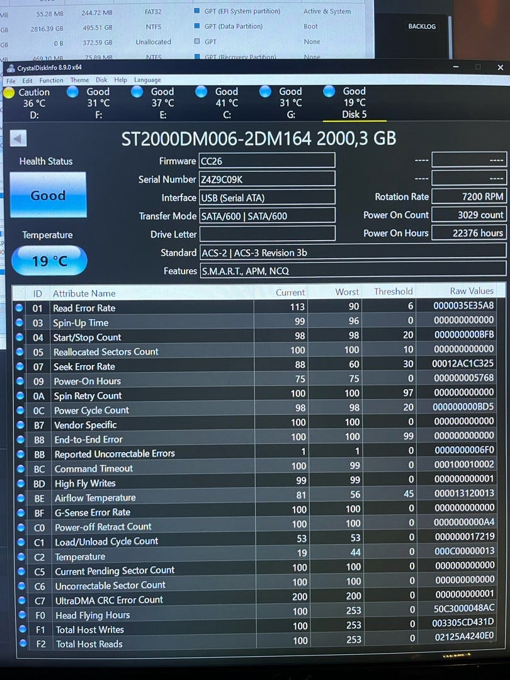Click the Serial Number field Z4Z9C09K

point(267,179)
